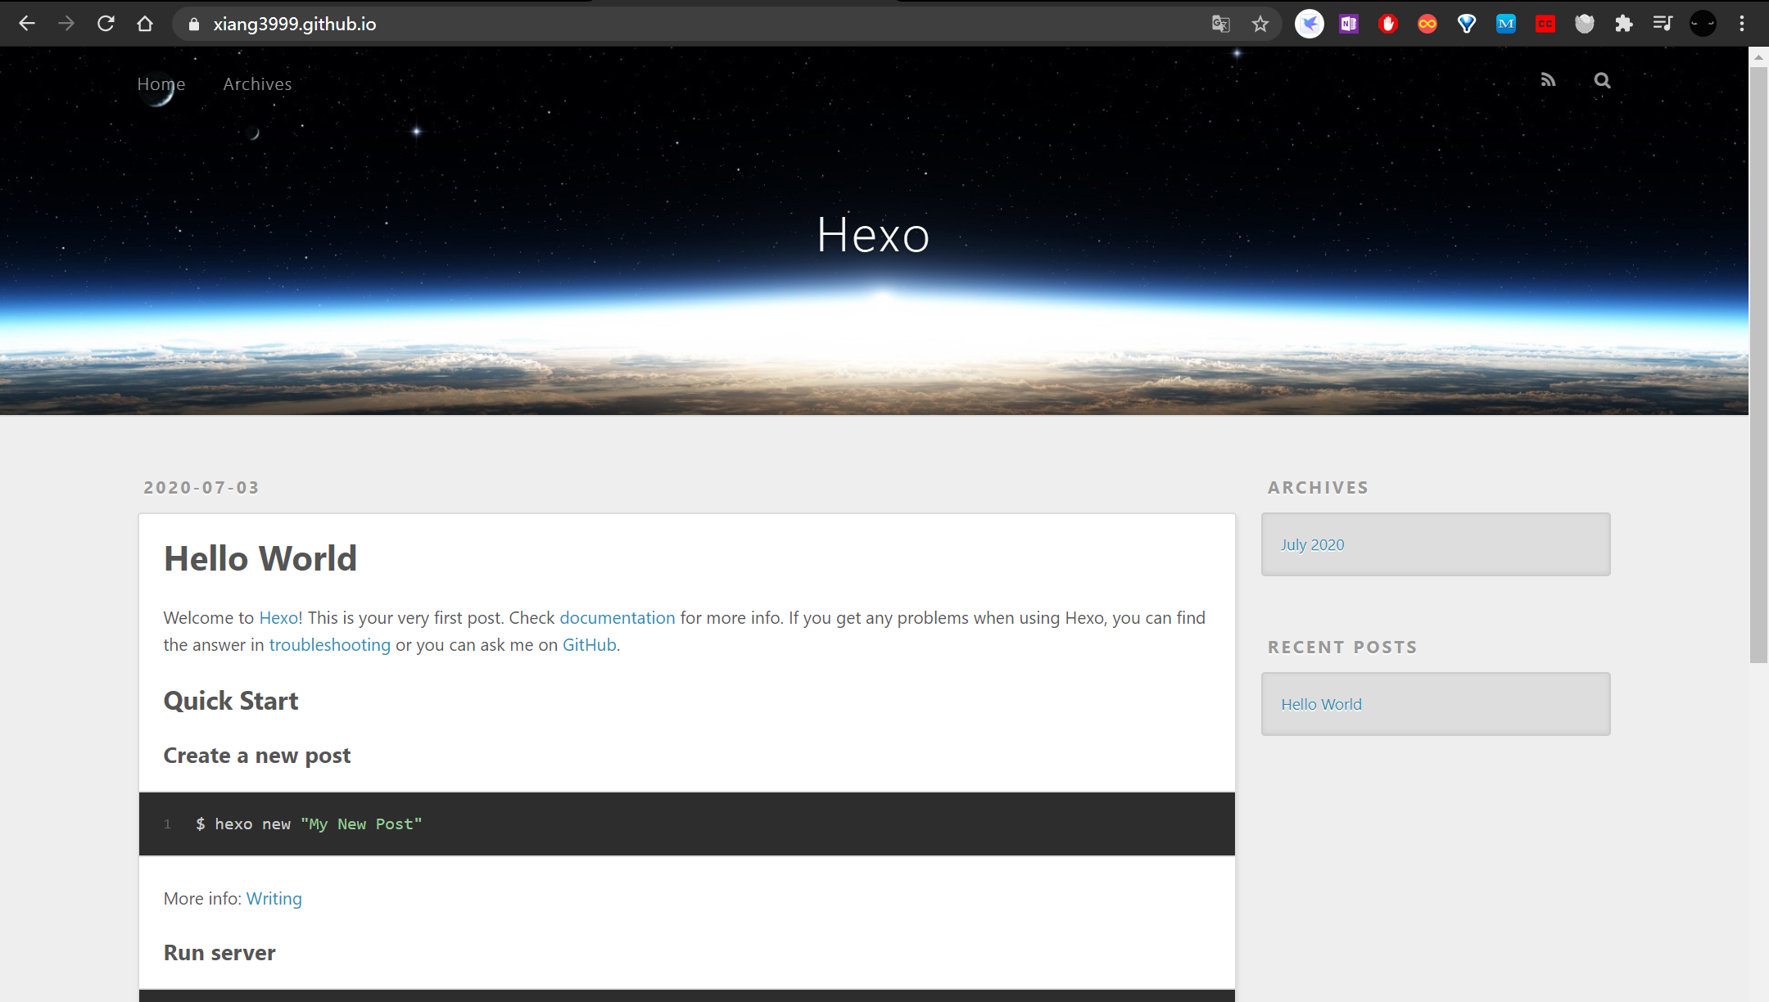Open the blog search icon

(x=1602, y=80)
